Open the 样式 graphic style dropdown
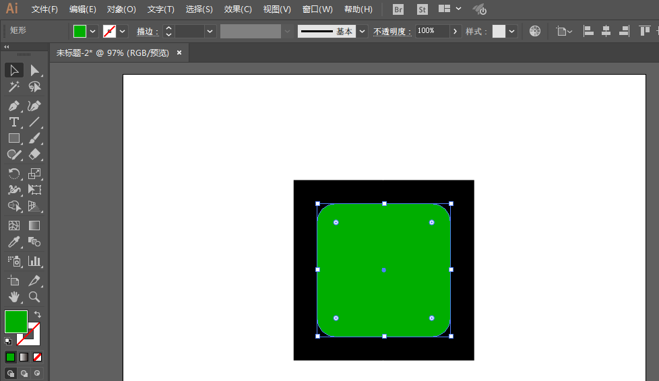This screenshot has height=381, width=659. (511, 32)
